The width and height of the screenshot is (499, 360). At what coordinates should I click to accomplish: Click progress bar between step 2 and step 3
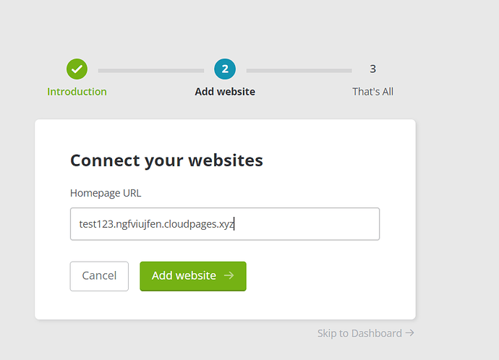coord(299,71)
